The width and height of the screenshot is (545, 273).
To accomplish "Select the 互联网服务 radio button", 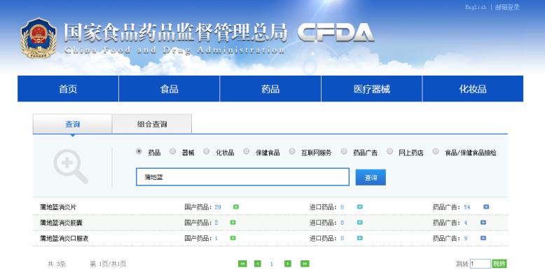I will [292, 151].
